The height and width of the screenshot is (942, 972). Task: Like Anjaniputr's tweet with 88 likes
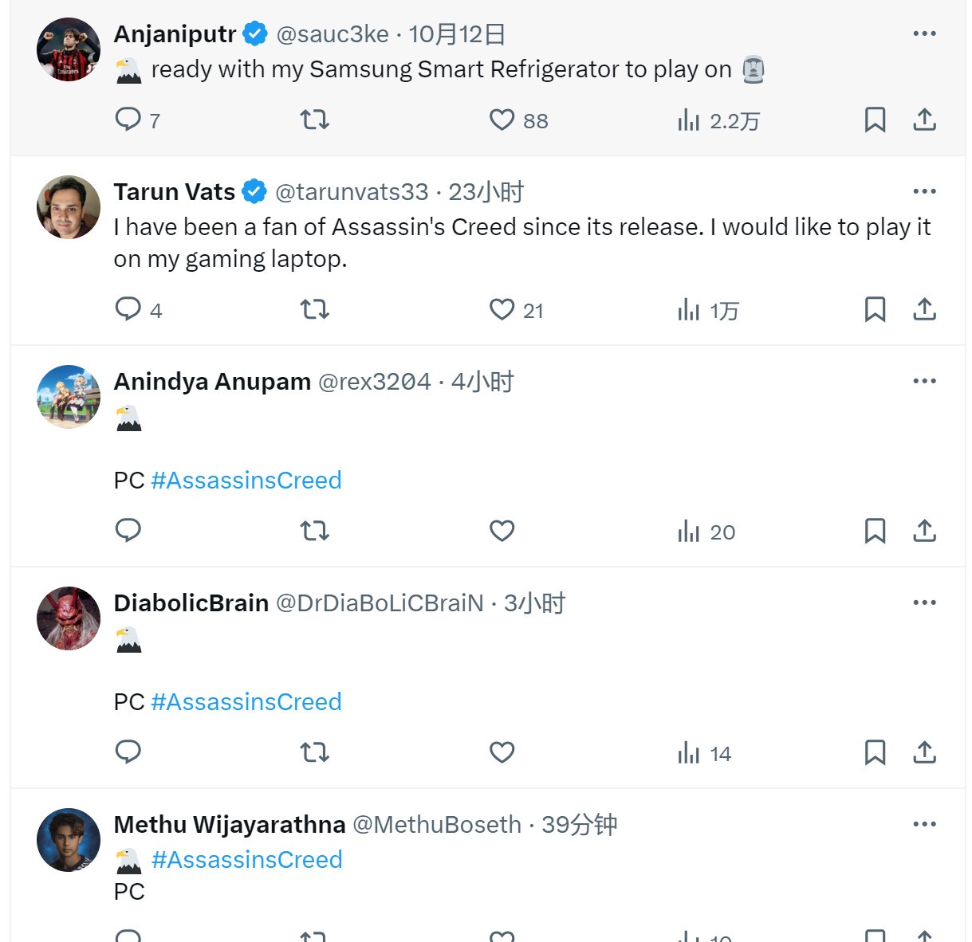[502, 120]
